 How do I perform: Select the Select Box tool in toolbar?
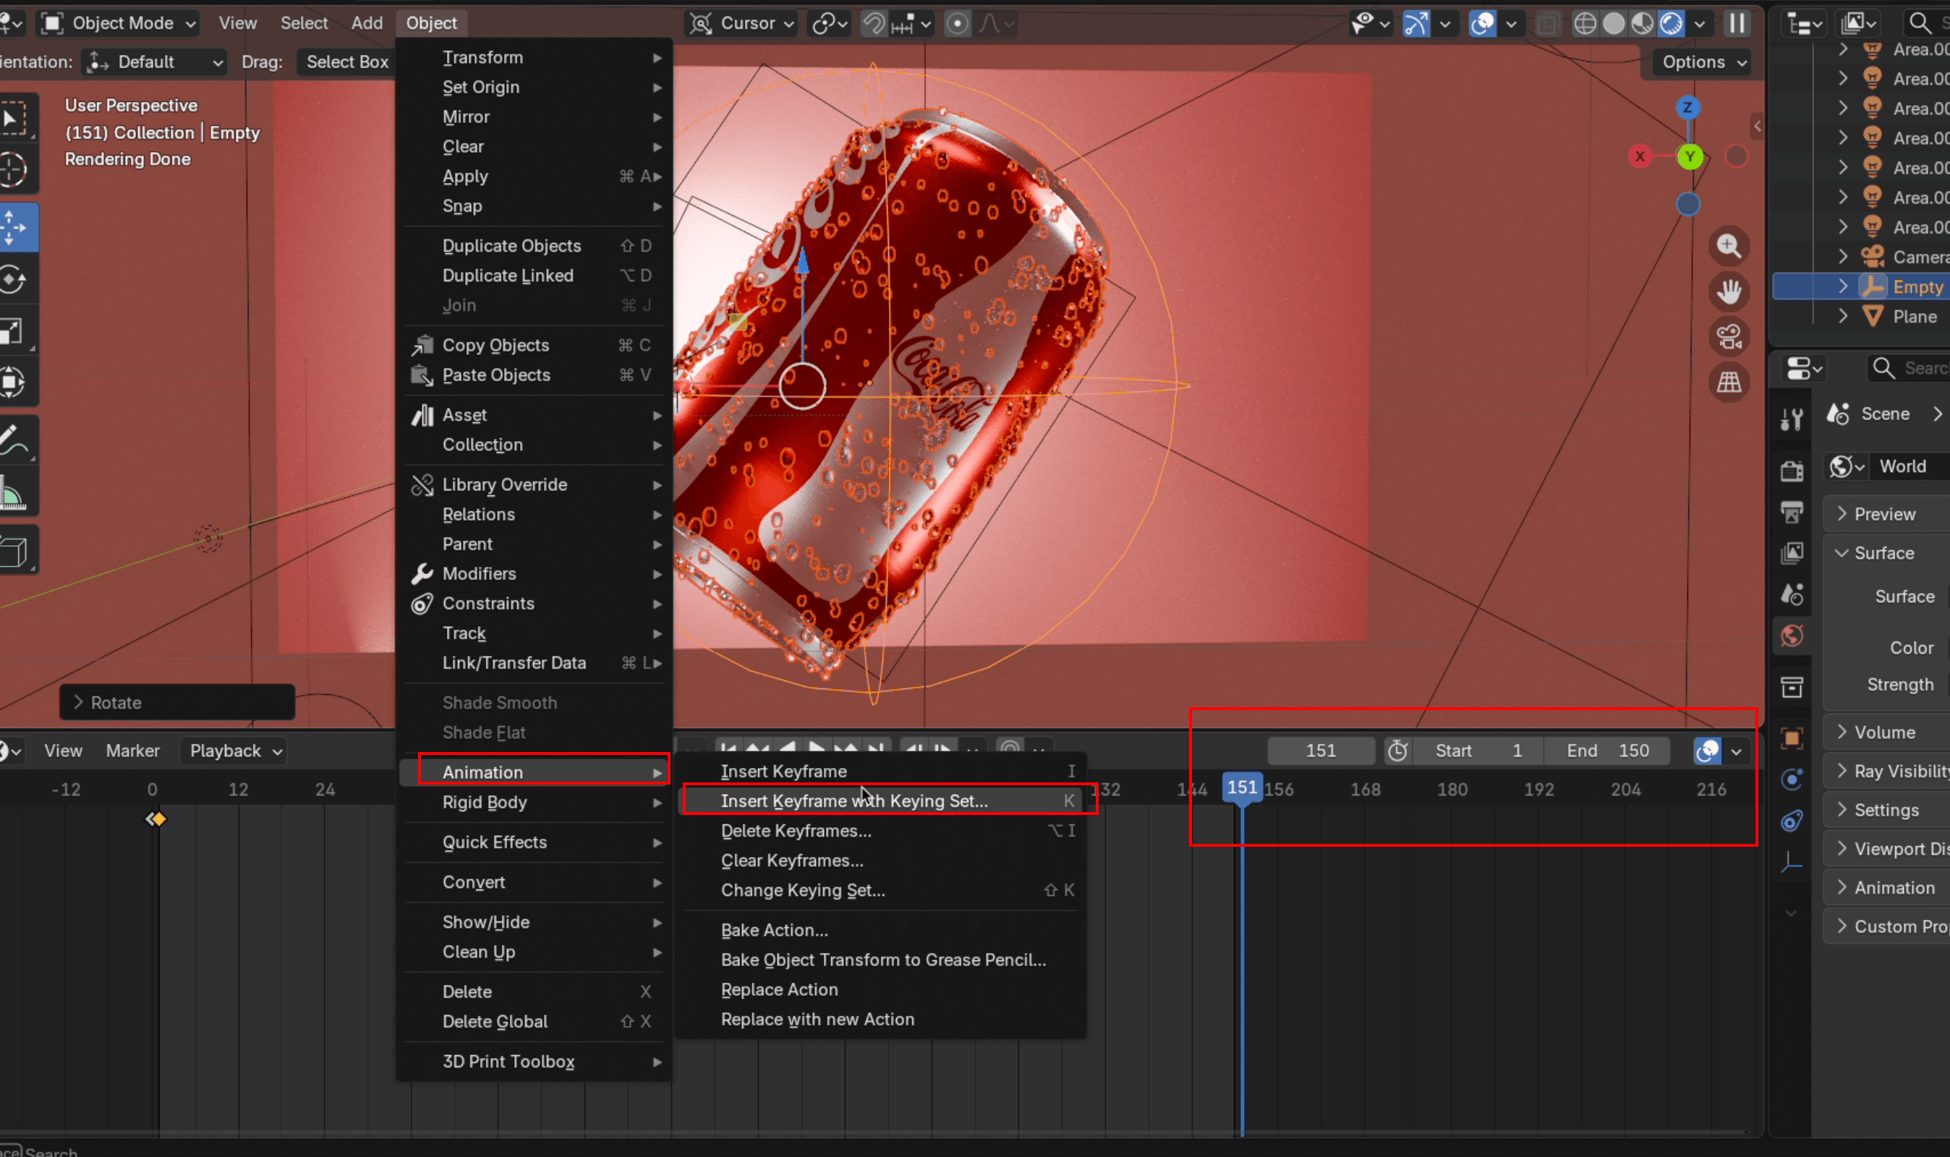tap(14, 119)
